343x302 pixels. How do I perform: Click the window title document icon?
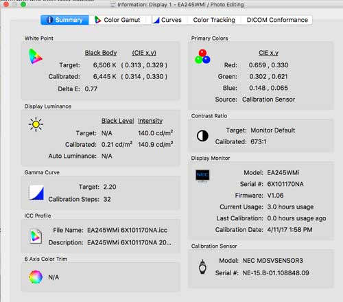113,5
